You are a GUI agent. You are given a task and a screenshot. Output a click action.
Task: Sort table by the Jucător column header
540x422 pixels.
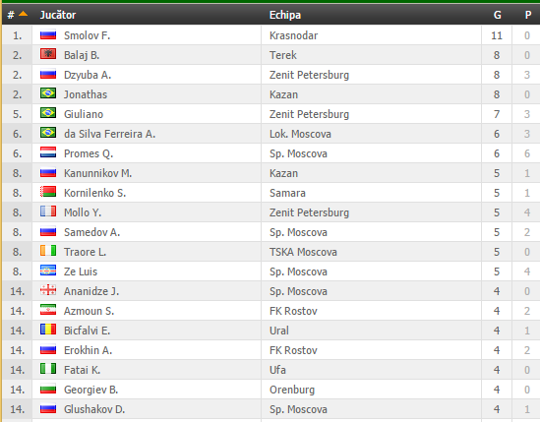pyautogui.click(x=57, y=15)
